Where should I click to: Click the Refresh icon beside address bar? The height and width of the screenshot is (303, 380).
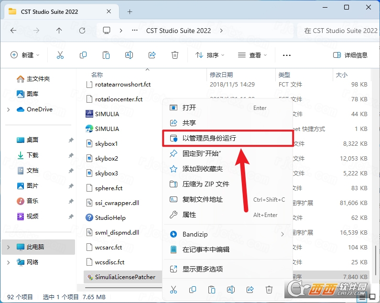coord(82,31)
